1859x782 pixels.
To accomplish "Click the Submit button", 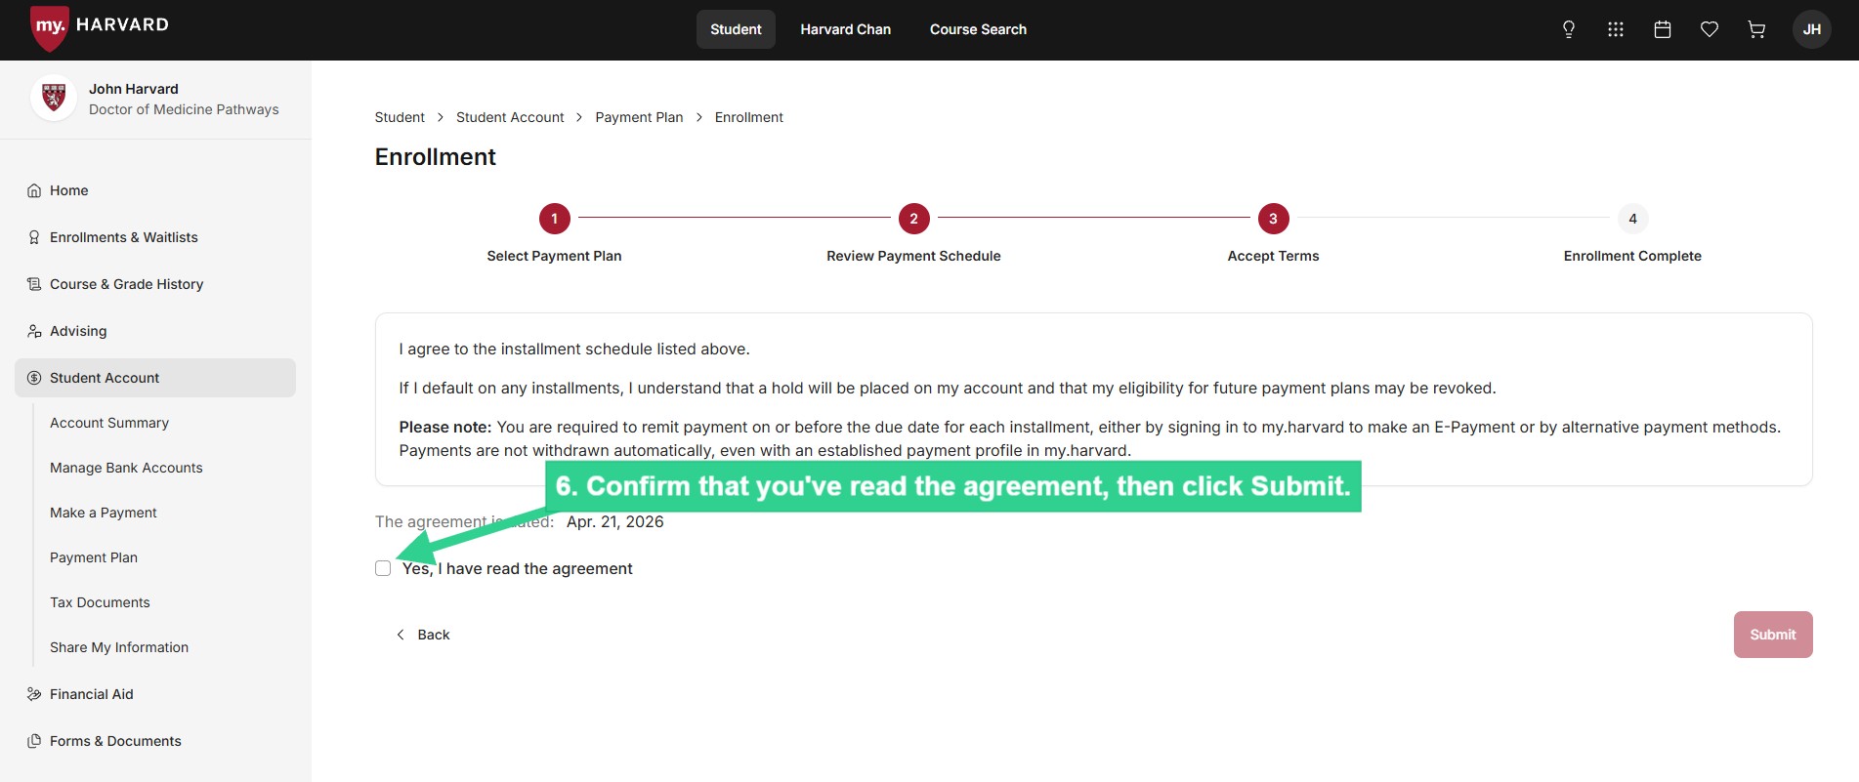I will (1773, 635).
